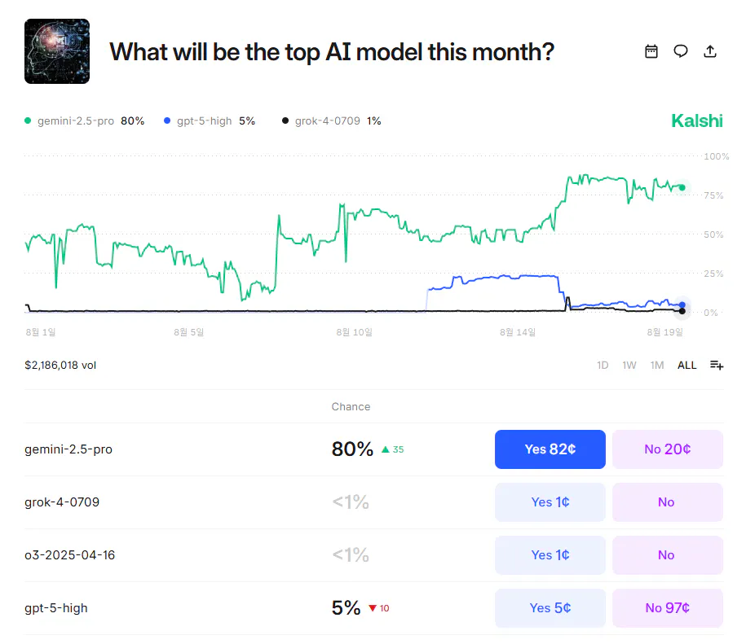Image resolution: width=746 pixels, height=644 pixels.
Task: Buy No 97¢ for gpt-5-high
Action: click(x=667, y=608)
